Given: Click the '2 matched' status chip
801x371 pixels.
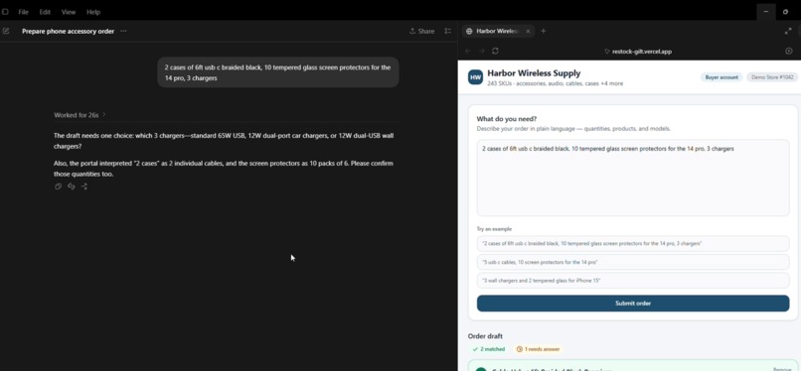Looking at the screenshot, I should click(489, 349).
